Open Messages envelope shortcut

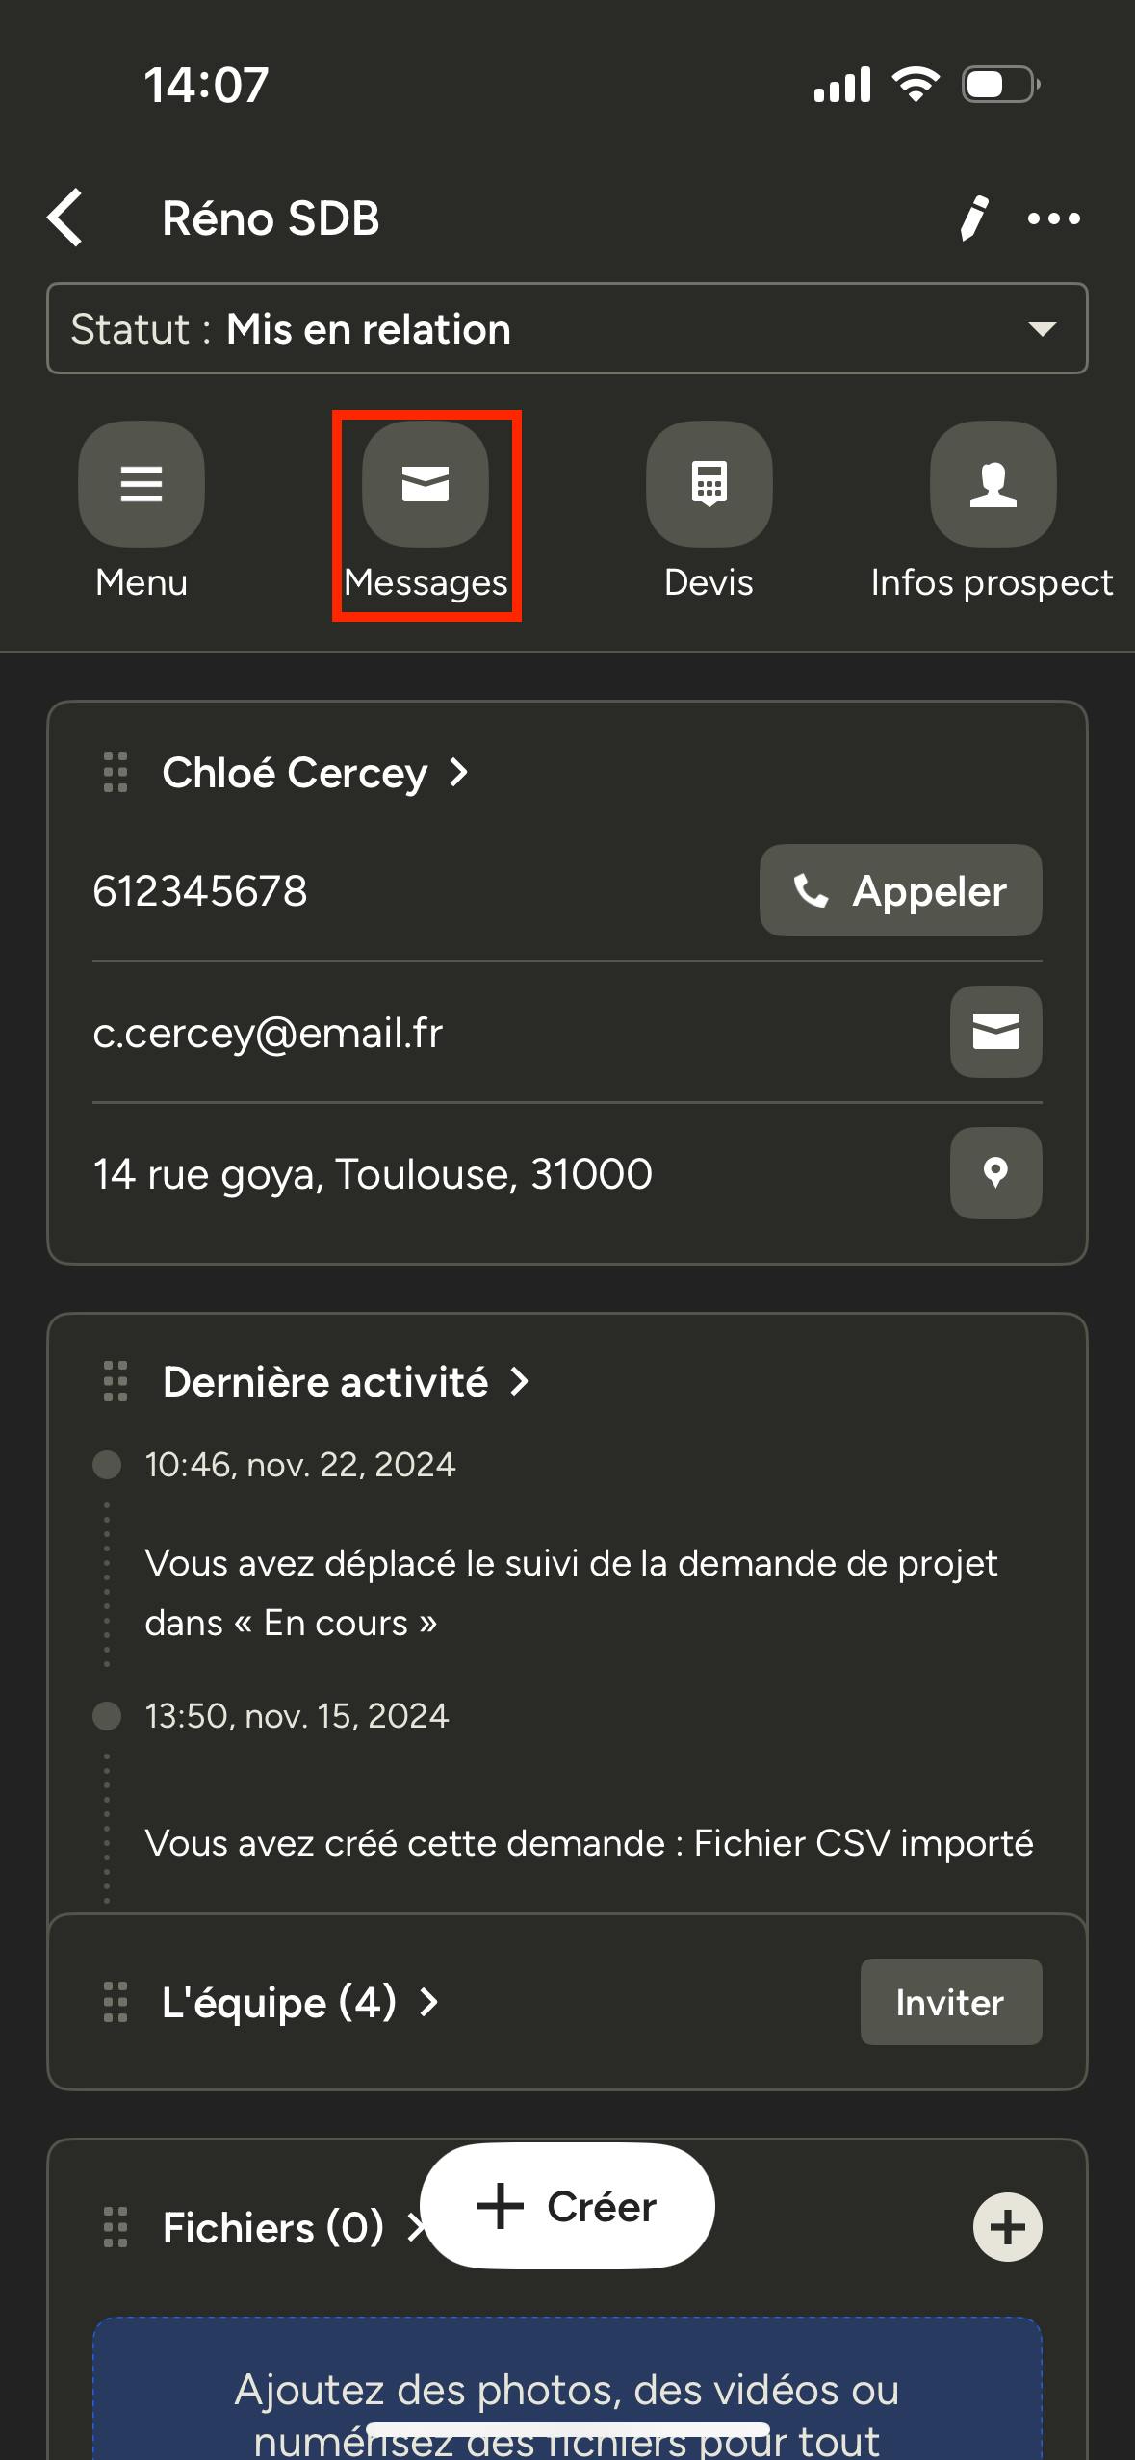click(x=426, y=484)
